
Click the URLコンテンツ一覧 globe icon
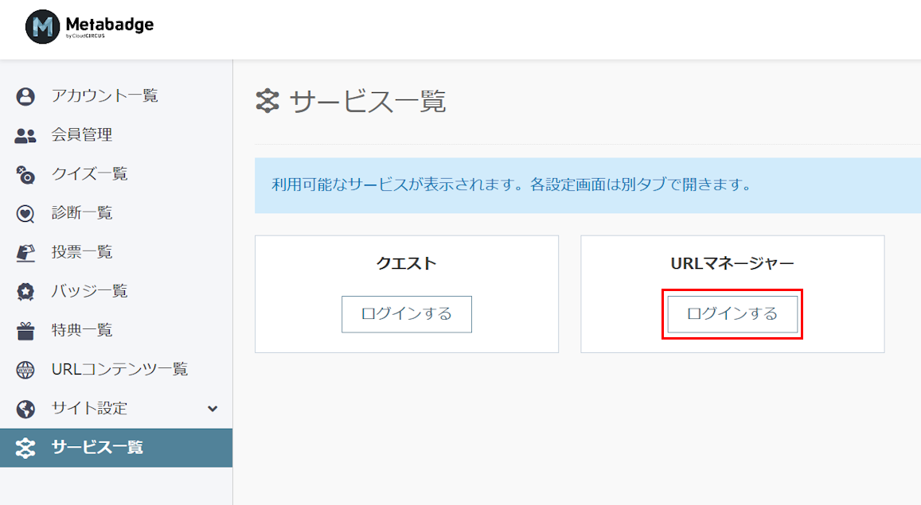pyautogui.click(x=25, y=370)
